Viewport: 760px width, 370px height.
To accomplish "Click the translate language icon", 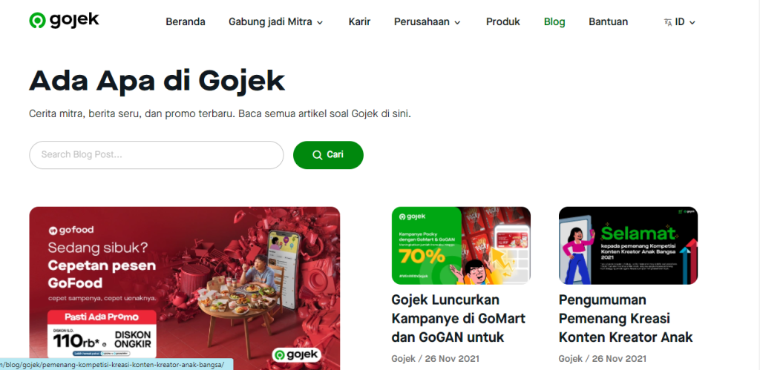I will click(x=668, y=22).
